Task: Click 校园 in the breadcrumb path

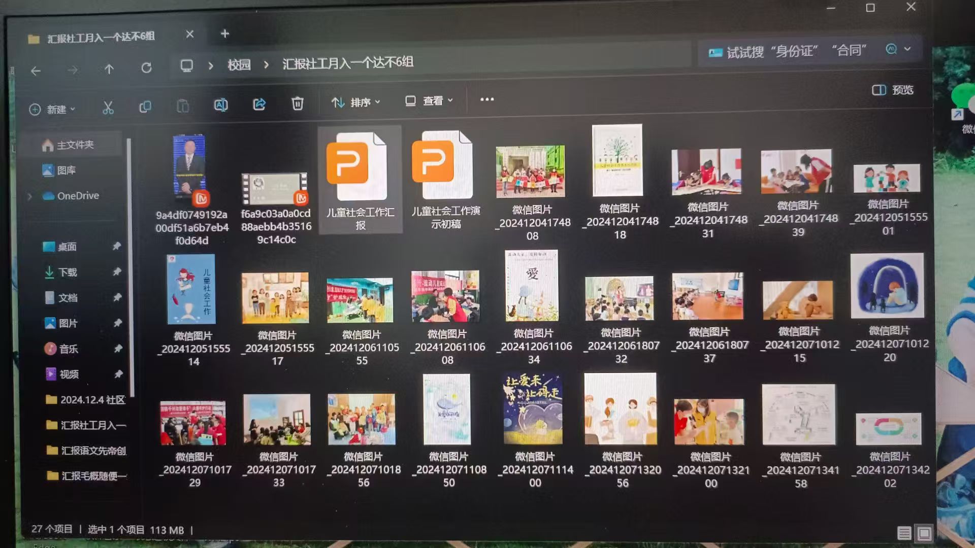Action: [239, 65]
